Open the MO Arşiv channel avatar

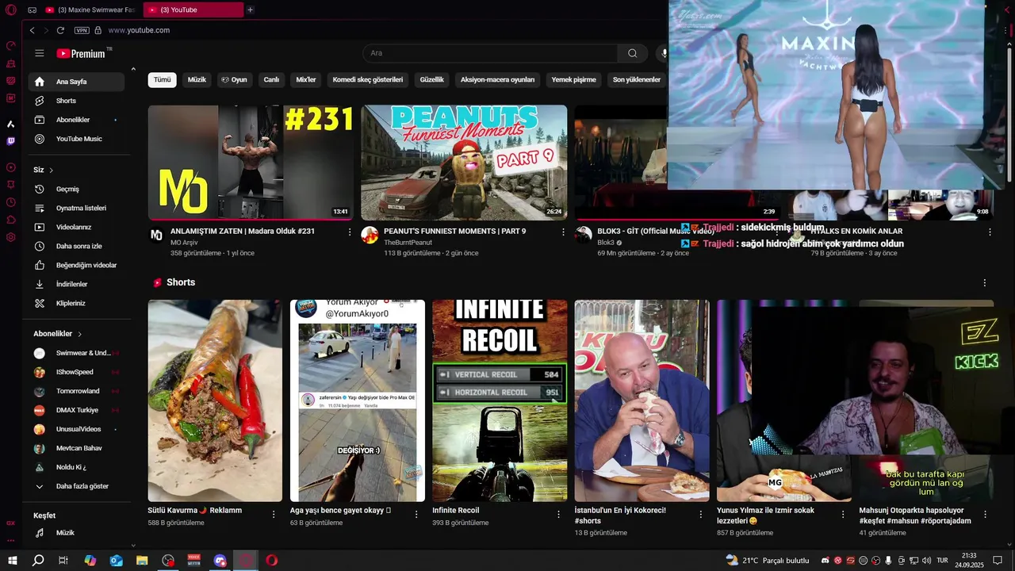click(156, 235)
